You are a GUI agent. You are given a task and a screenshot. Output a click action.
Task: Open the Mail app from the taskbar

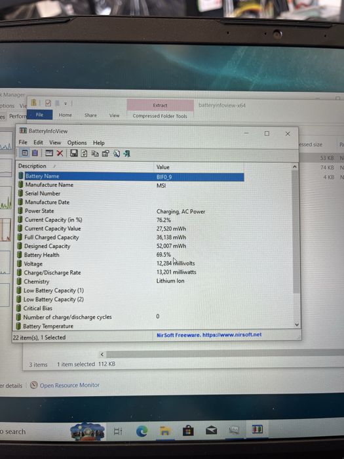211,430
